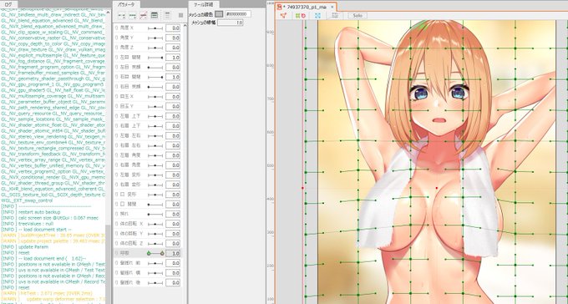This screenshot has width=568, height=304.
Task: Click the 角度 Y value field
Action: tap(173, 38)
